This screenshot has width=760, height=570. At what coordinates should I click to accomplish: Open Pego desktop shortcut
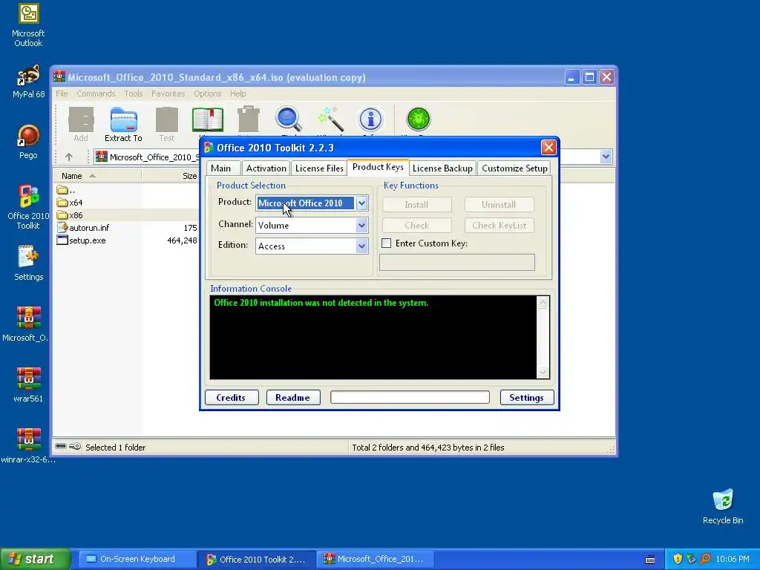(28, 142)
